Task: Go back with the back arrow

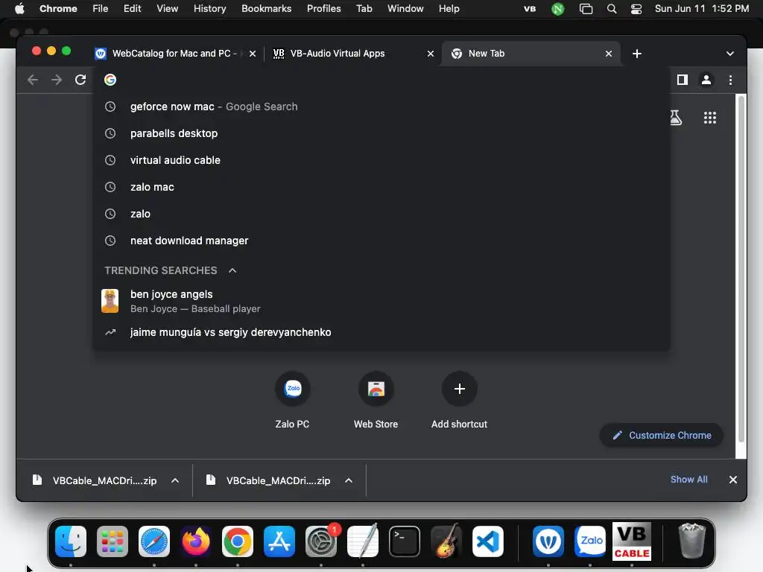Action: [x=33, y=80]
